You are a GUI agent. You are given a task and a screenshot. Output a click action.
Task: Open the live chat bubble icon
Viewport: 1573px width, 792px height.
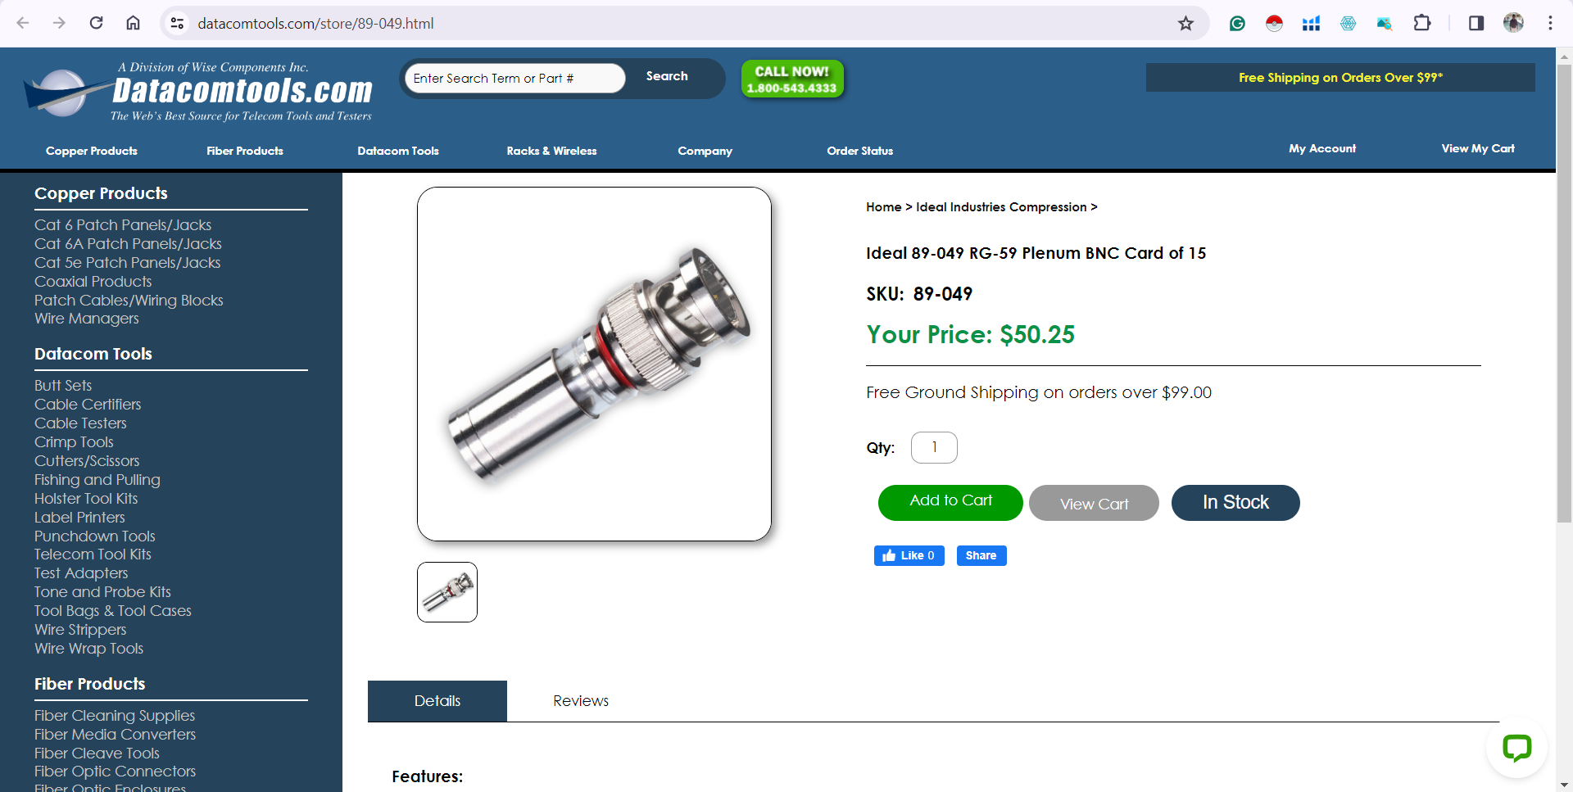(x=1516, y=747)
